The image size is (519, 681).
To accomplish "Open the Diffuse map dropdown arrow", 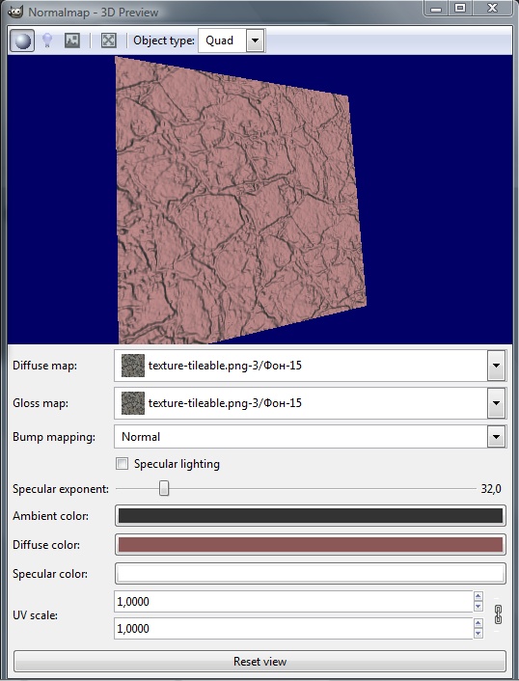I will (x=496, y=366).
